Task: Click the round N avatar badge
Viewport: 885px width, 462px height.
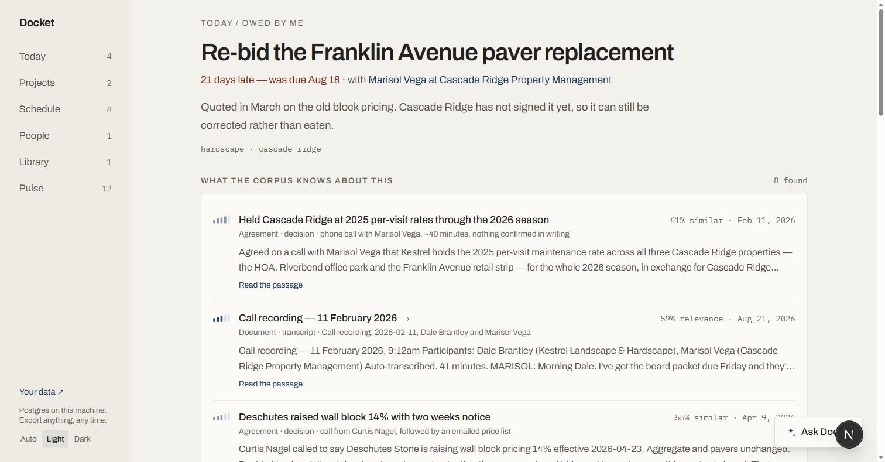Action: (x=849, y=434)
